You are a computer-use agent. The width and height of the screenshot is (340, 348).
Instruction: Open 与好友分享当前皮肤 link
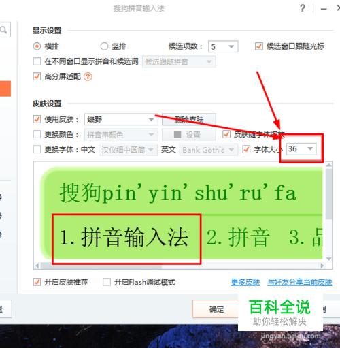coord(300,282)
